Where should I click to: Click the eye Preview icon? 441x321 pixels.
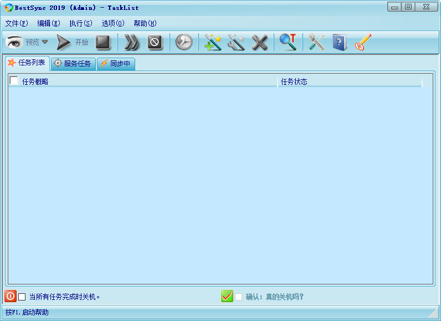click(14, 42)
